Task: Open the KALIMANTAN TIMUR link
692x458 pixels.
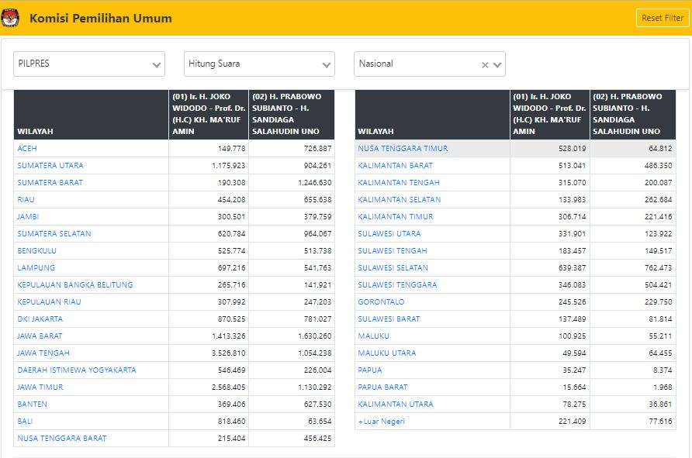Action: point(396,217)
